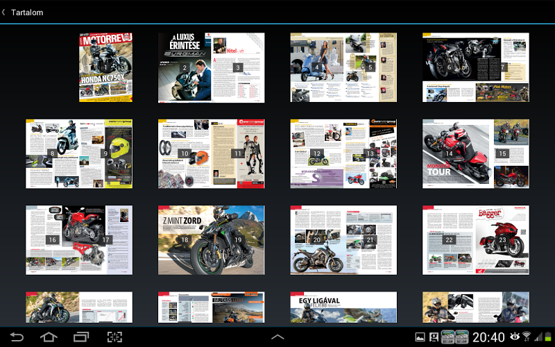The height and width of the screenshot is (347, 555).
Task: Open page 6 black motorcycle thumbnail
Action: point(449,67)
